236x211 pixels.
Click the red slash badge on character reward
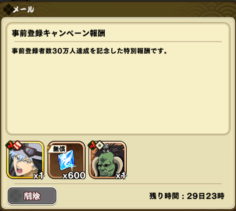[18, 145]
